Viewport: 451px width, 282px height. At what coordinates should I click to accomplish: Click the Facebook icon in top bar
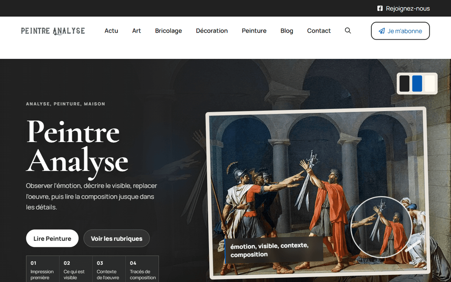pyautogui.click(x=380, y=8)
